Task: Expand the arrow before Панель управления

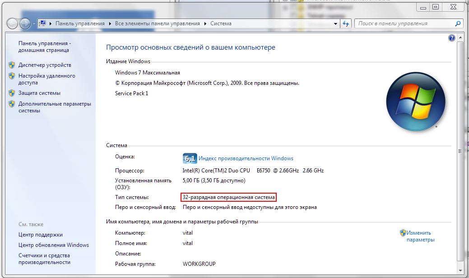Action: tap(50, 23)
